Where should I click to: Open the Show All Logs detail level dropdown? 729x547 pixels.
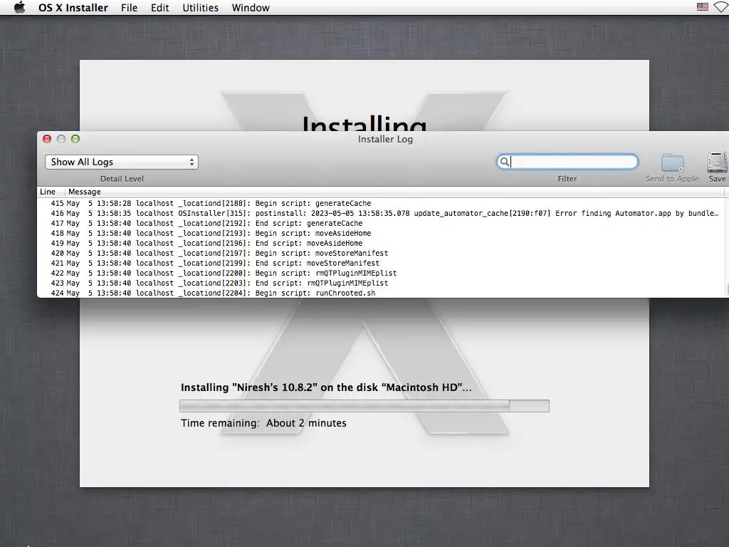click(122, 162)
